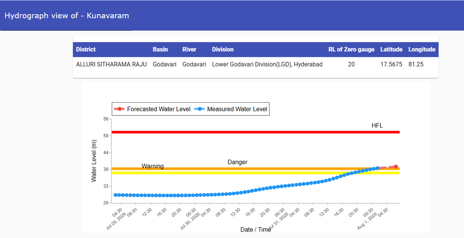This screenshot has width=464, height=238.
Task: Click the Jul 31, 2026 axis label
Action: coord(279,222)
